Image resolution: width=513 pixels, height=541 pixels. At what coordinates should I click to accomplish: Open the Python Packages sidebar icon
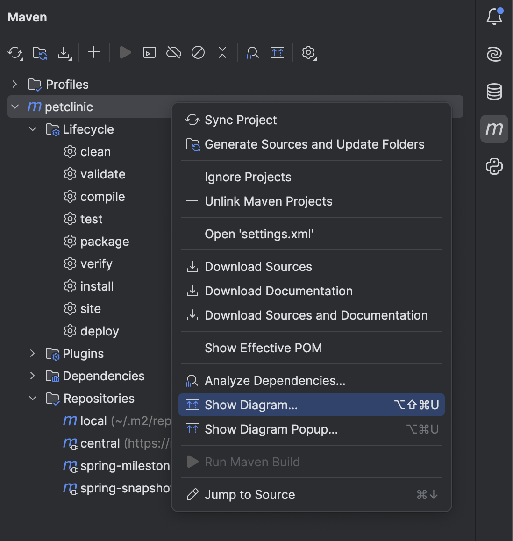tap(494, 166)
